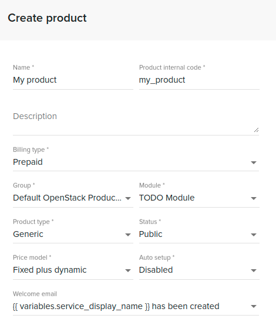The image size is (276, 322).
Task: Expand the Welcome email dropdown arrow
Action: coord(254,306)
